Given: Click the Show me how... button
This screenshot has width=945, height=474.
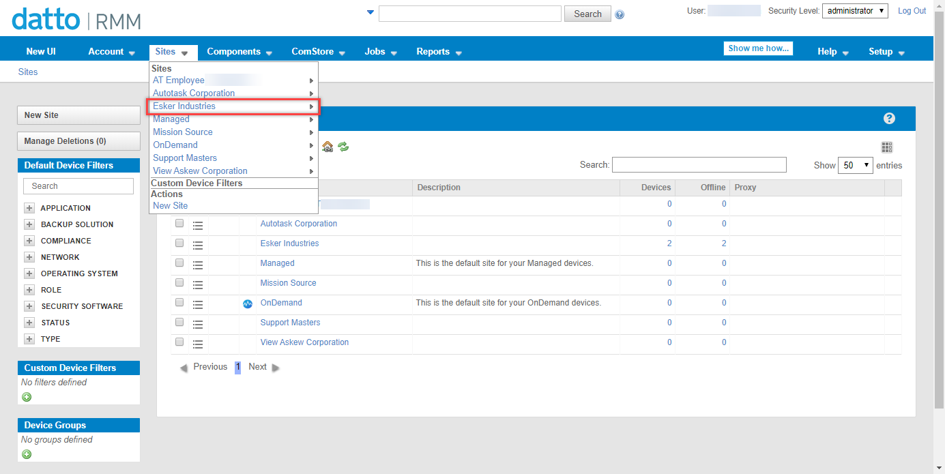Looking at the screenshot, I should [758, 48].
